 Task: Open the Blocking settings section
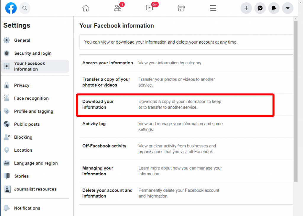coord(23,137)
